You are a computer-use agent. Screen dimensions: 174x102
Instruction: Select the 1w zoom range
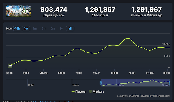point(26,28)
